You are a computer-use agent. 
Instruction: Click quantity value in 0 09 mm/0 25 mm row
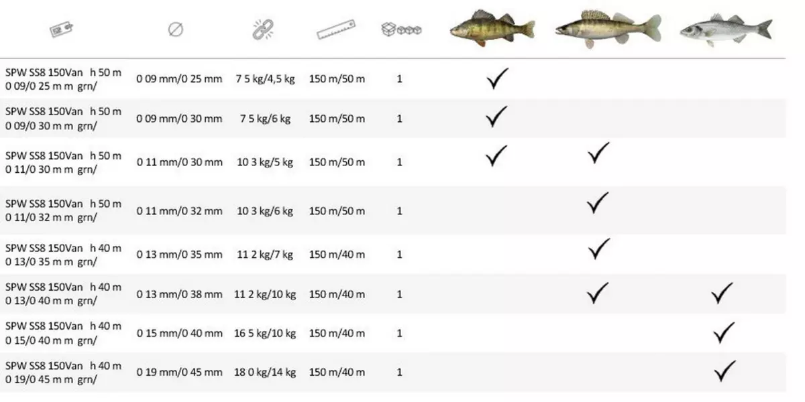pos(400,79)
